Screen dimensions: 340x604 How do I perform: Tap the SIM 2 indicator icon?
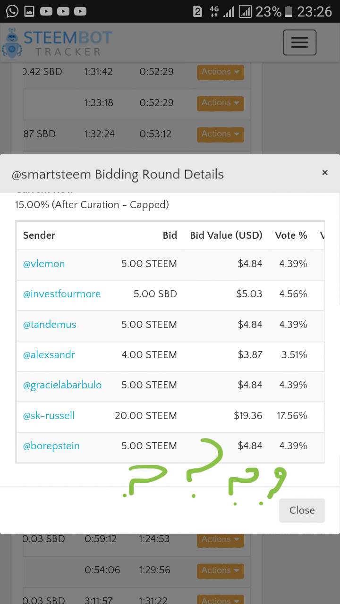[x=198, y=11]
